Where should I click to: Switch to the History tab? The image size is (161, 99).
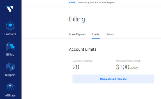pos(109,34)
